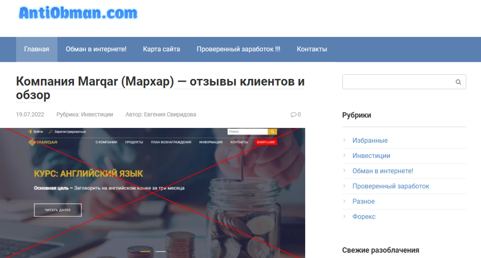Click the chevron beside Избранные
Viewport: 481px width, 258px height.
(344, 140)
